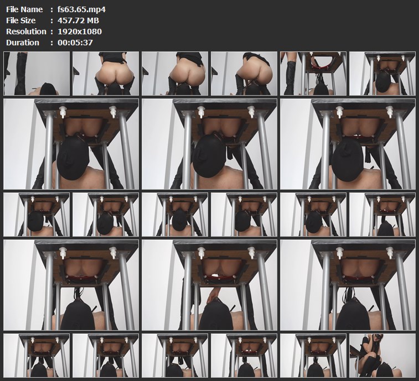The width and height of the screenshot is (419, 381).
Task: Select the left large thumbnail in second row
Action: [71, 144]
